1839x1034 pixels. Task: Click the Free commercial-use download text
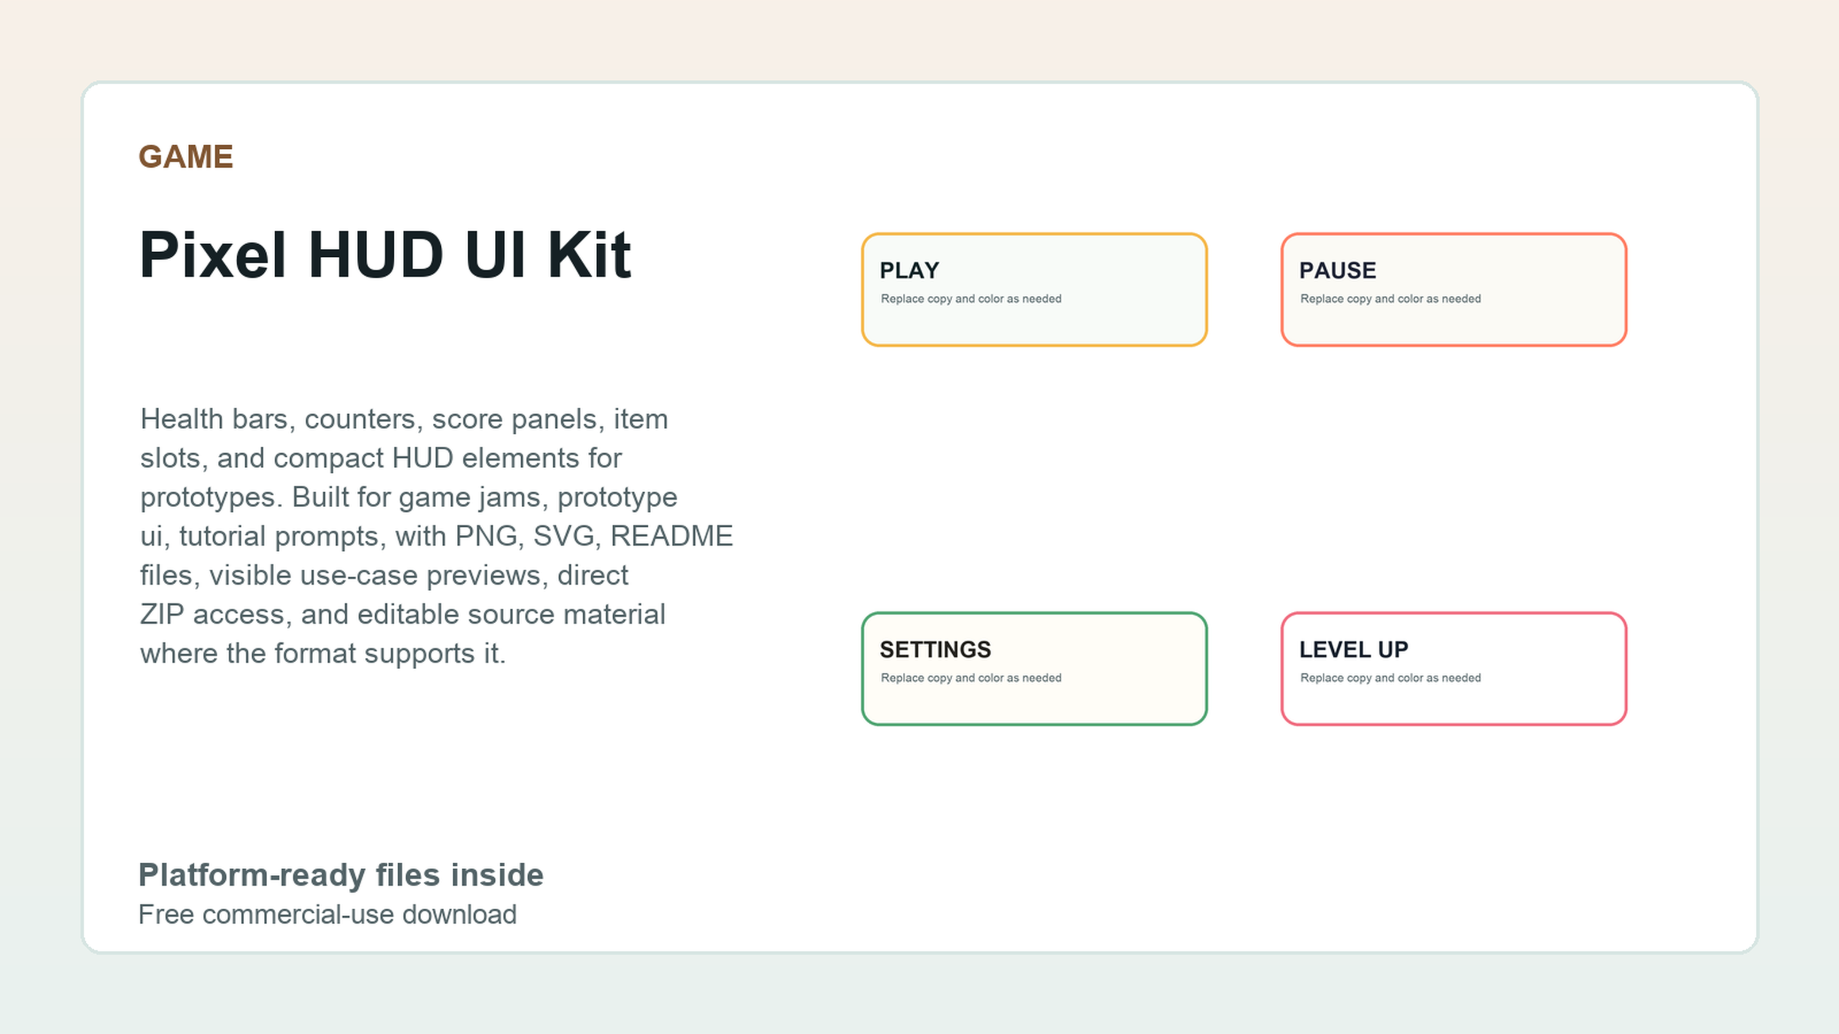[x=327, y=915]
